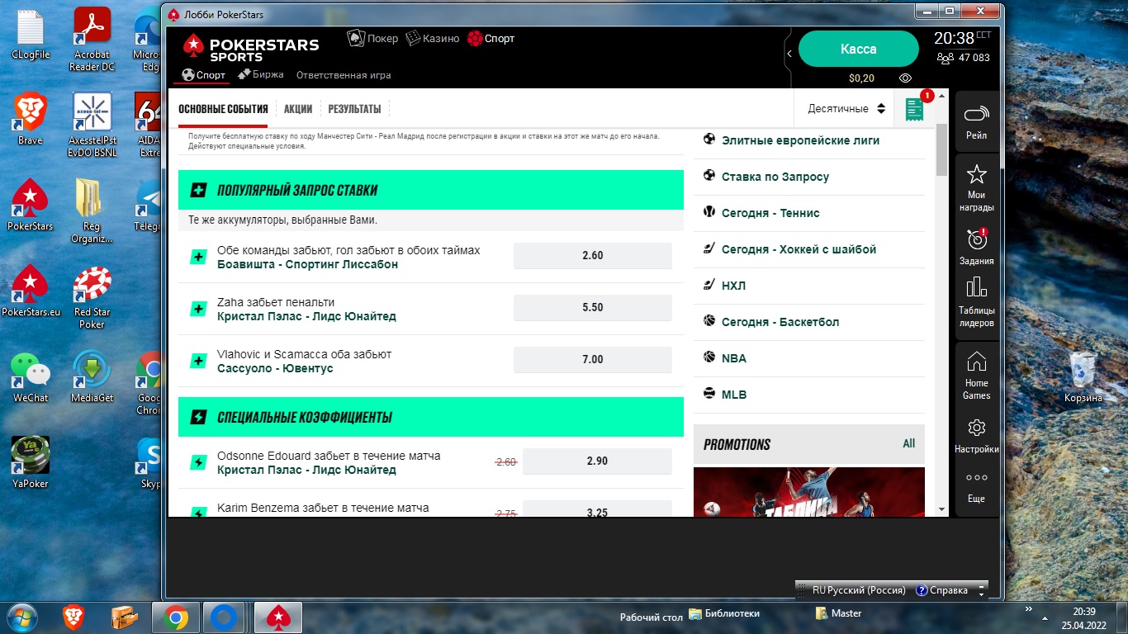Switch to PokerStars taskbar button
Viewport: 1128px width, 634px height.
coord(277,617)
